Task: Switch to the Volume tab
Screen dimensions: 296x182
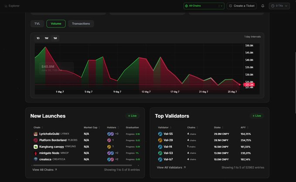Action: click(56, 24)
